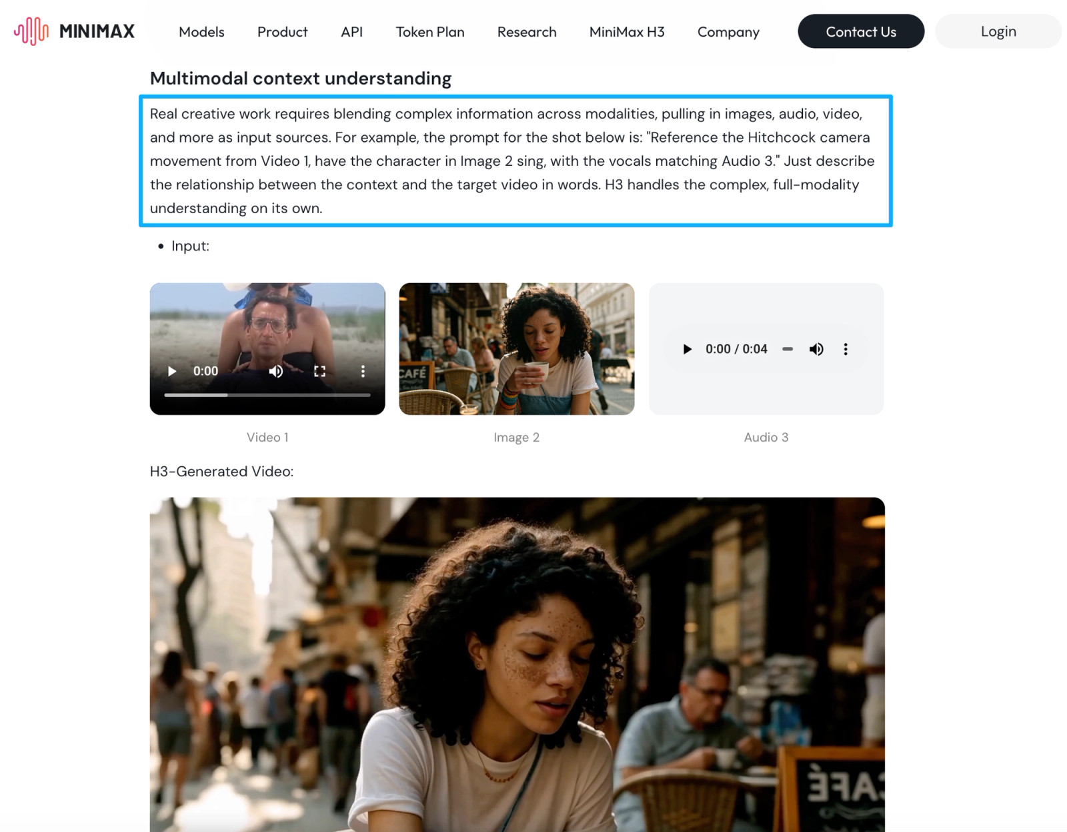Image resolution: width=1067 pixels, height=832 pixels.
Task: Enter fullscreen on Video 1
Action: (319, 371)
